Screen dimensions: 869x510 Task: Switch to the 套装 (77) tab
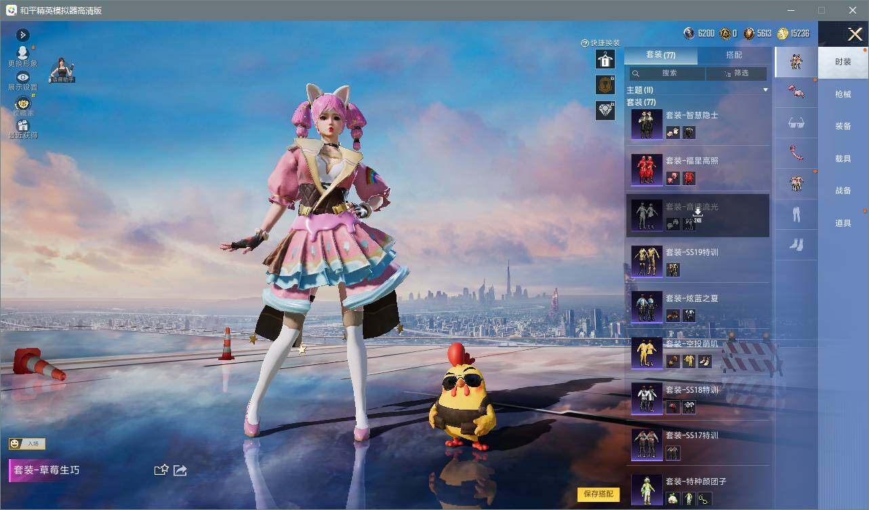pos(660,55)
